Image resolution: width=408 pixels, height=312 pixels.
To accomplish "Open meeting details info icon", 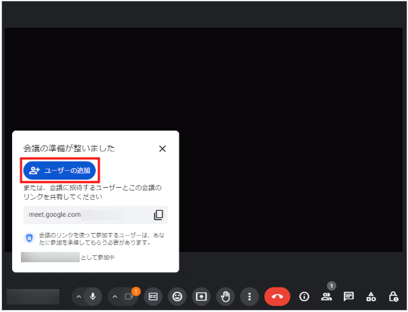I will click(x=304, y=296).
